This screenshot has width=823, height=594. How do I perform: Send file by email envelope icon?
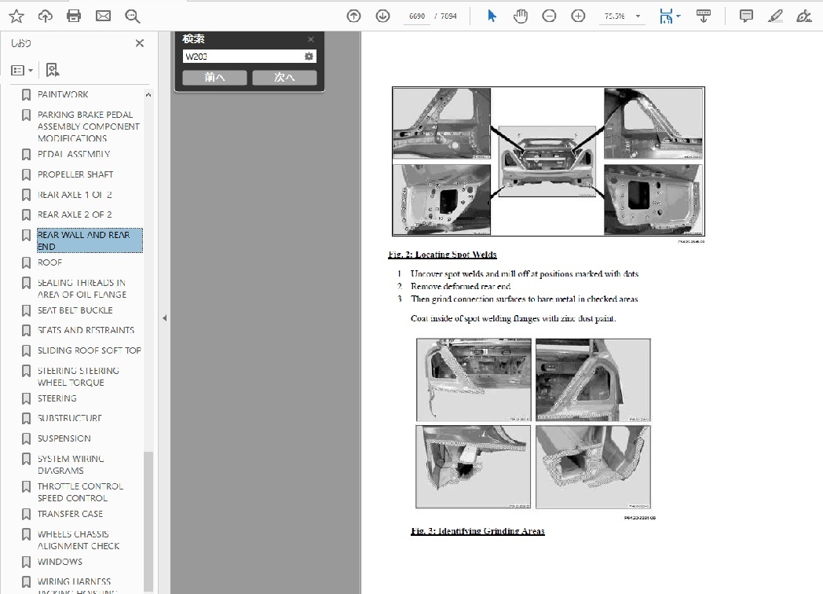[103, 16]
